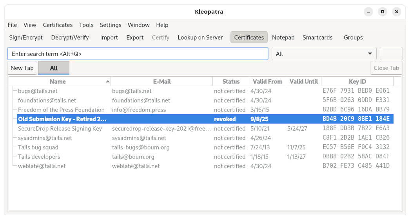
Task: Switch to the Notepad view
Action: click(283, 38)
